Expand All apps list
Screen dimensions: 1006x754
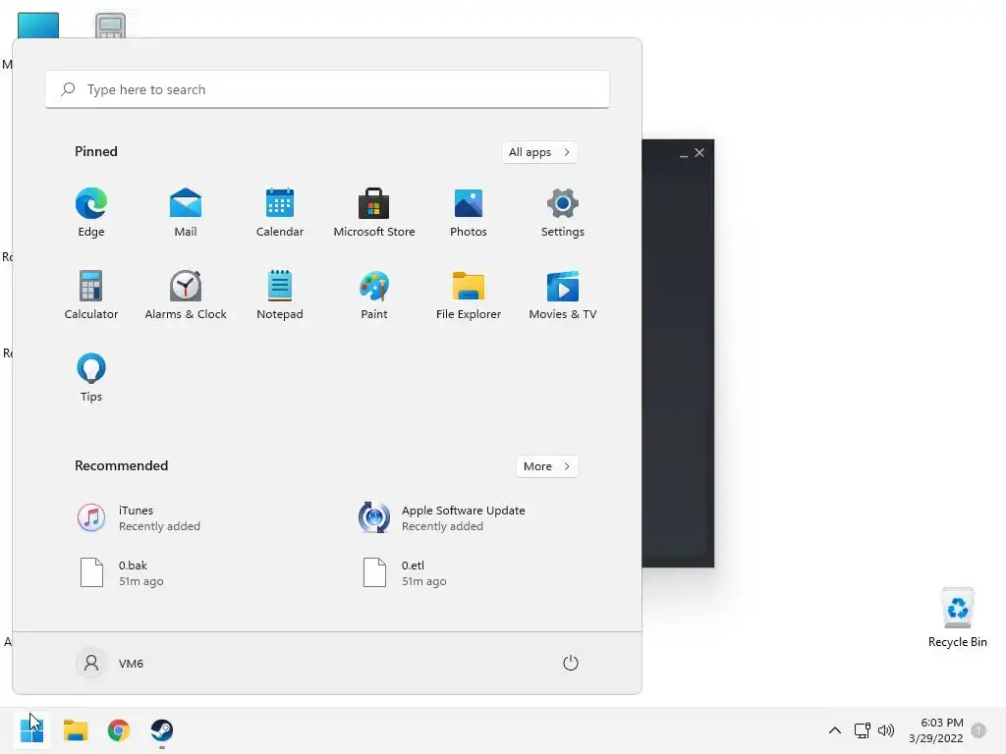click(539, 152)
